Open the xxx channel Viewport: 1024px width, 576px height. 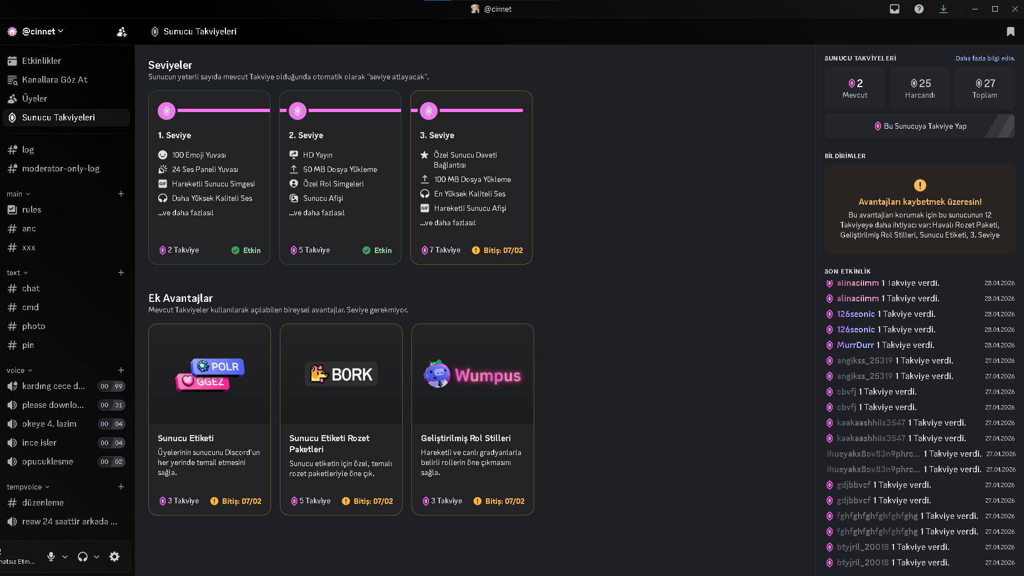66,247
